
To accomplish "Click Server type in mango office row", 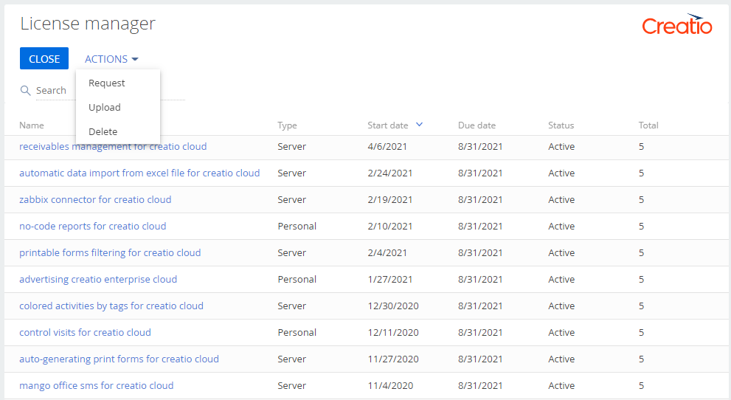I will click(292, 385).
